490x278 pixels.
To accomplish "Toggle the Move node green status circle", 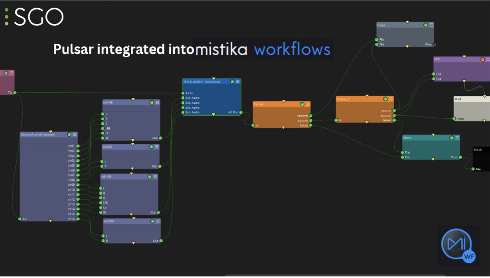I will tap(451, 138).
